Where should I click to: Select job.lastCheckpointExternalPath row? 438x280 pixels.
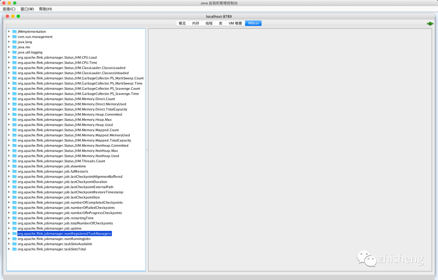[x=65, y=187]
